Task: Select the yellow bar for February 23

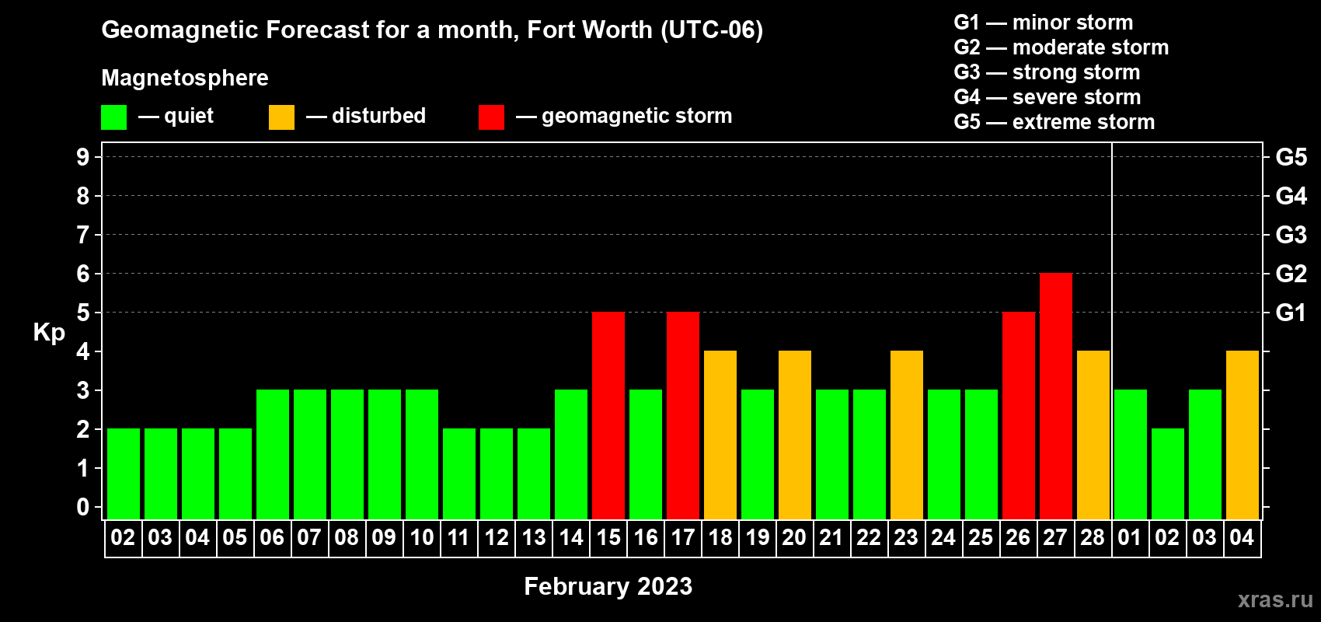Action: point(906,435)
